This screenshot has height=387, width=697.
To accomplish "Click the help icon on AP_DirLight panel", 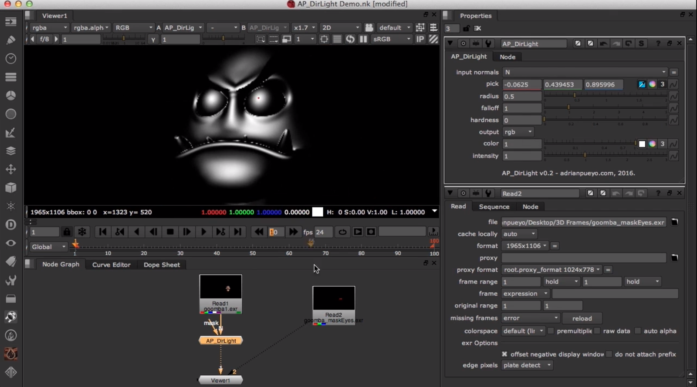I will (658, 43).
